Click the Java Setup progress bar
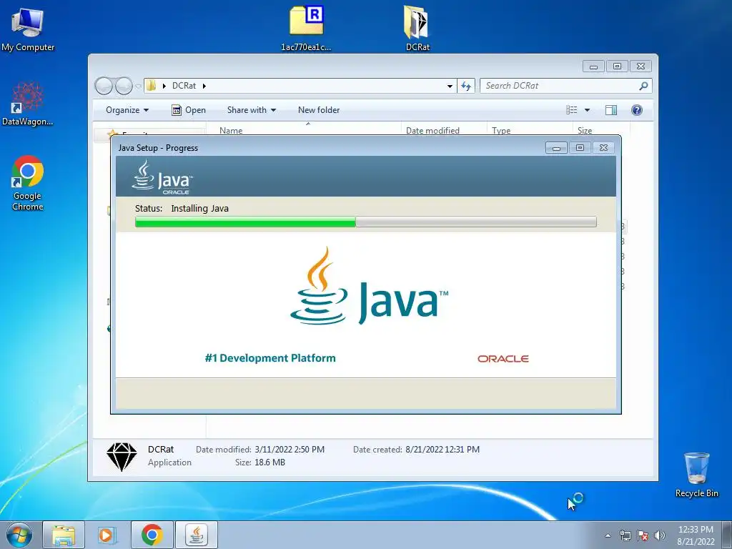The image size is (732, 549). pyautogui.click(x=365, y=222)
